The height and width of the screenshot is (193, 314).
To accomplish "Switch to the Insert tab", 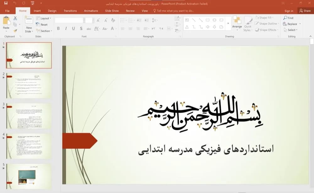I will click(37, 11).
